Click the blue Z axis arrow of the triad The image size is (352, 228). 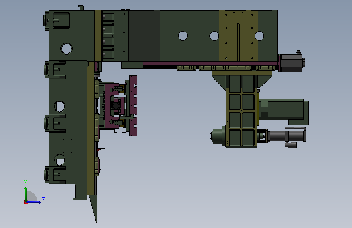34,202
